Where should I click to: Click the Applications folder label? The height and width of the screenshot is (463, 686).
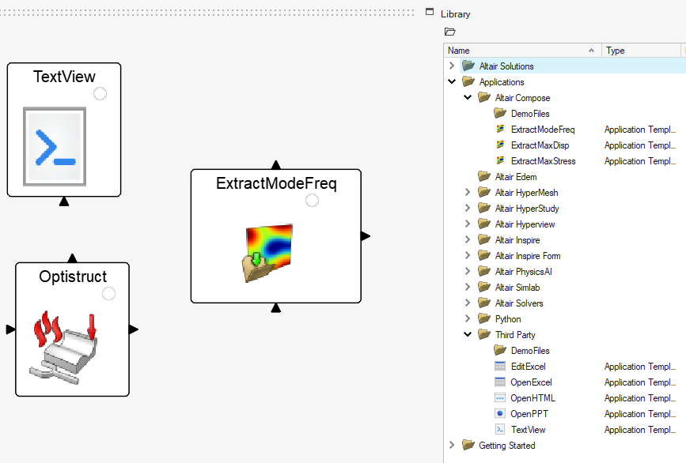(x=502, y=82)
